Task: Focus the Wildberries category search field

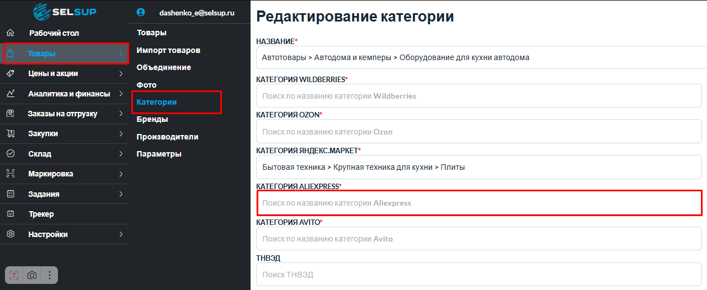Action: 479,95
